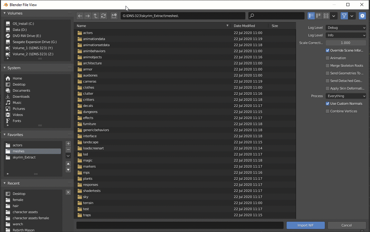Select actors favorite bookmark

pyautogui.click(x=33, y=145)
